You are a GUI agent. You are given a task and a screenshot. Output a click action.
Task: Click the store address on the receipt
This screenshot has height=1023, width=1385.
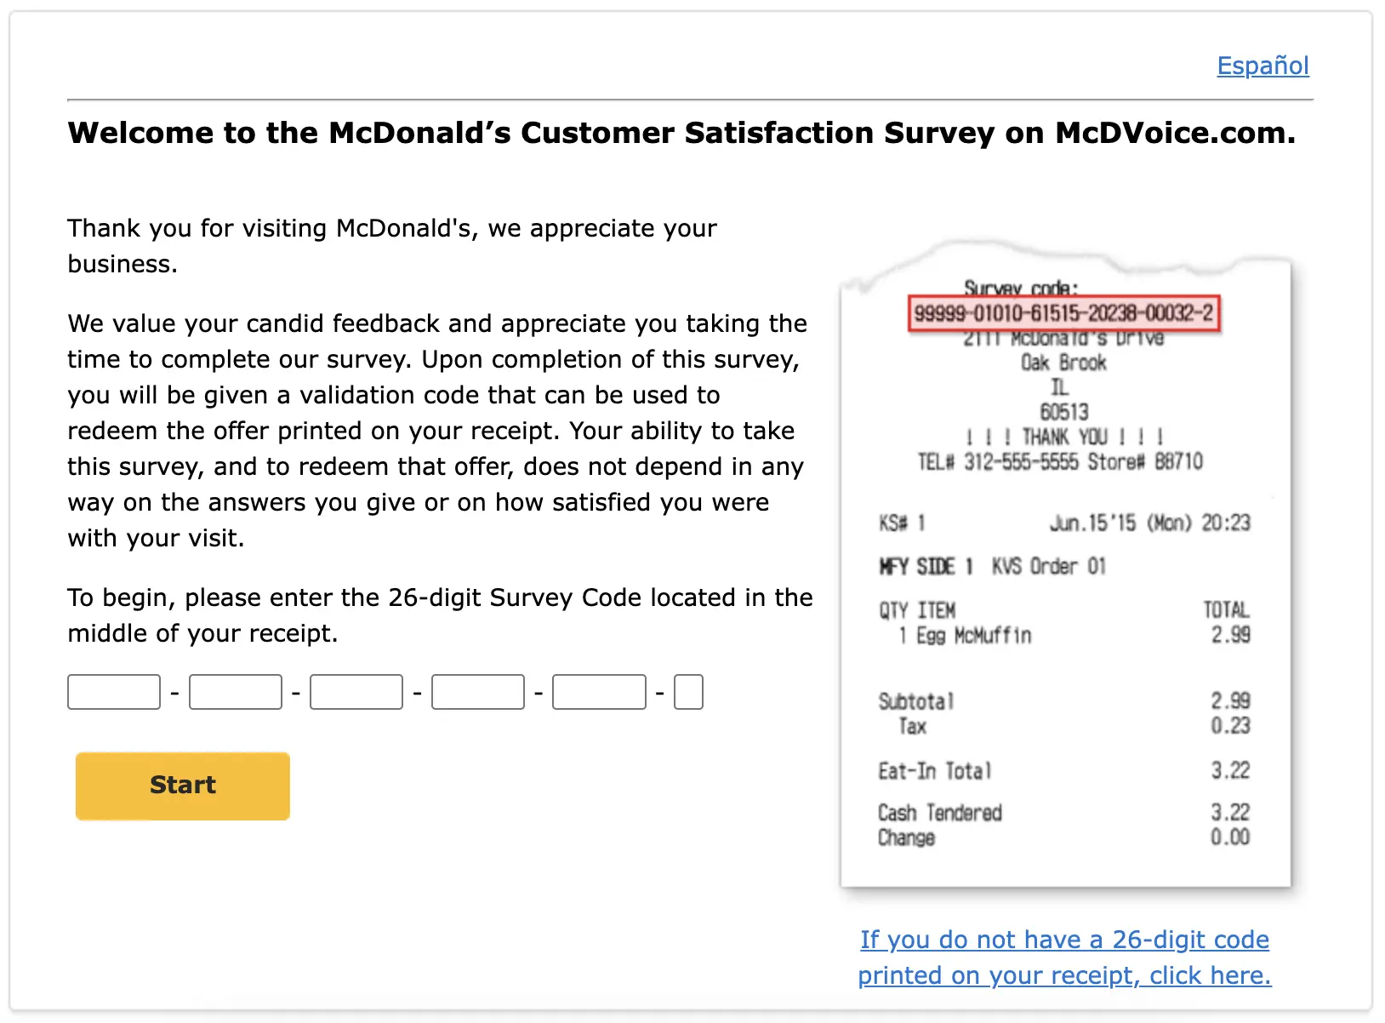pos(1063,363)
